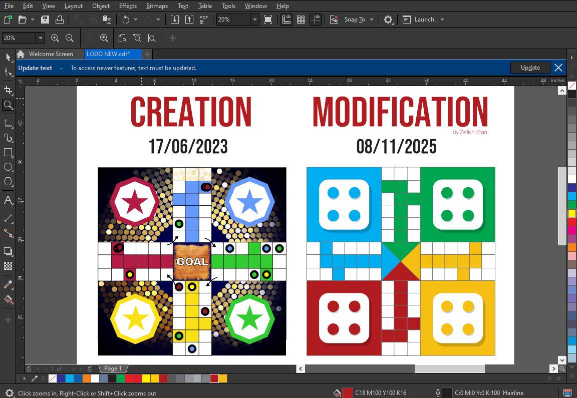Open the Effects menu
The image size is (577, 398).
pyautogui.click(x=128, y=6)
